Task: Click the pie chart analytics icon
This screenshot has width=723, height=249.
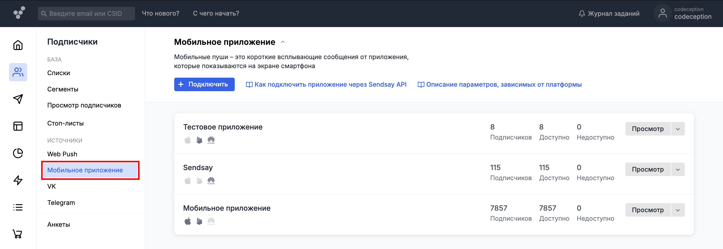Action: point(18,153)
